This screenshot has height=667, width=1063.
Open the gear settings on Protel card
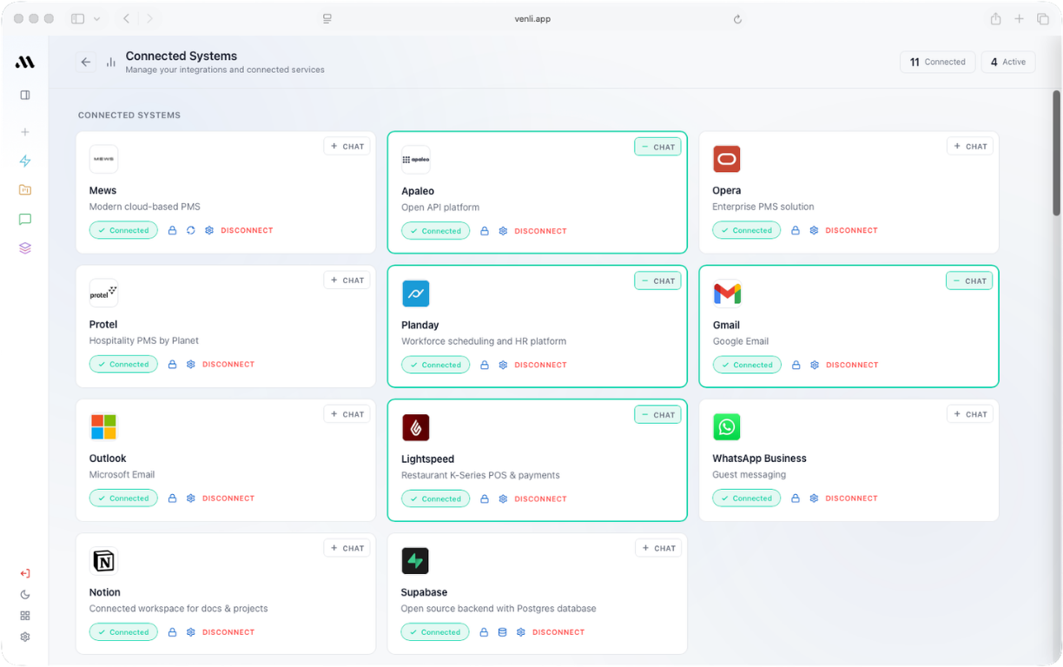[191, 365]
